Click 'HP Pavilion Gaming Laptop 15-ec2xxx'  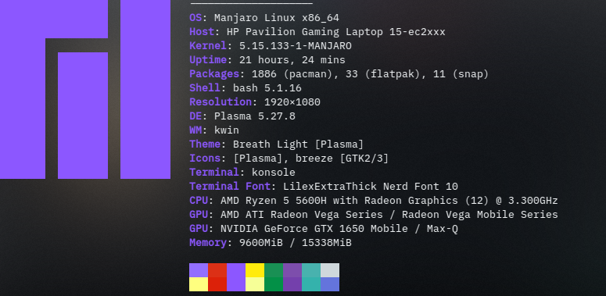[x=336, y=32]
